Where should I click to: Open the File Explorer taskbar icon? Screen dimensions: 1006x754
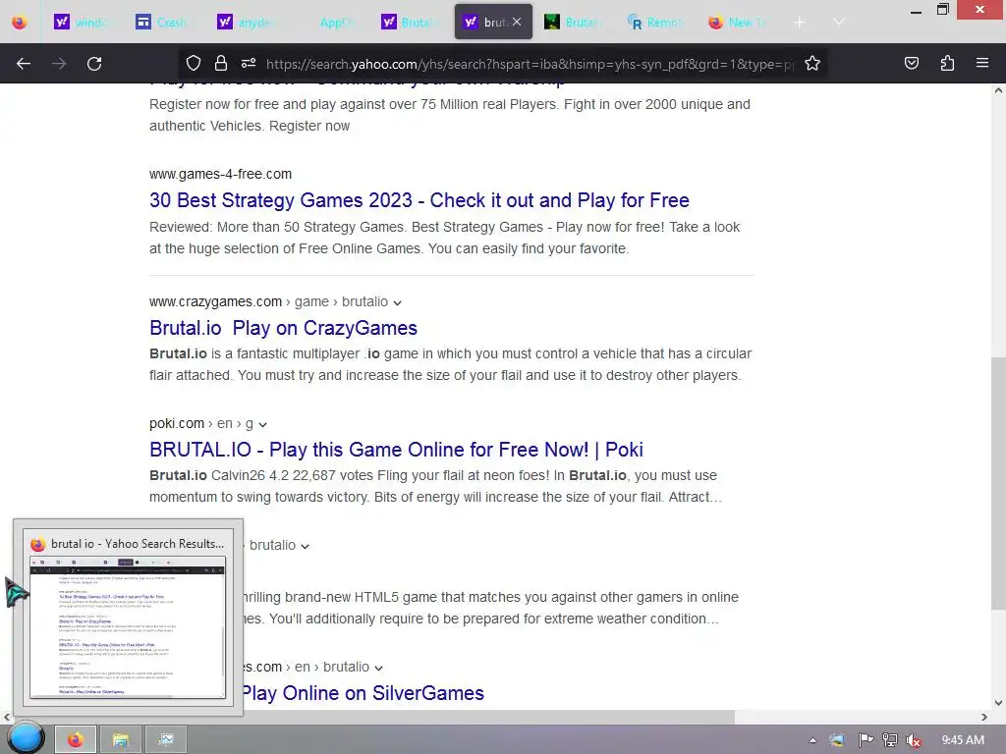coord(120,740)
